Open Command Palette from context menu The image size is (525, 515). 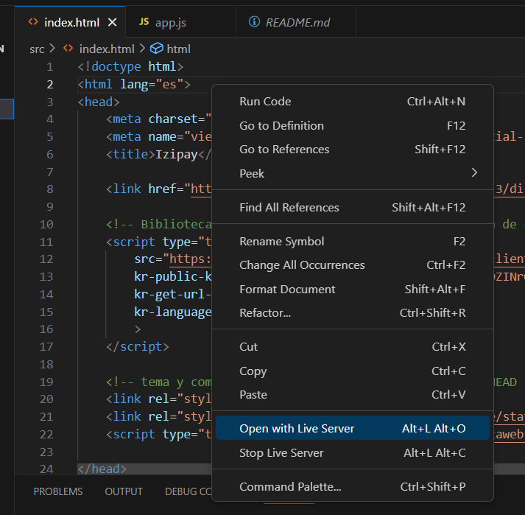[290, 487]
